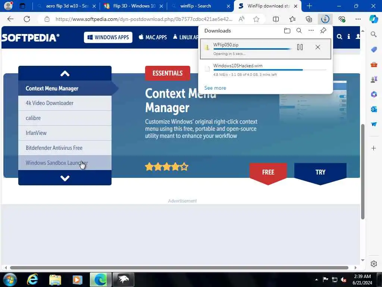
Task: Toggle the Downloads toolbar icon
Action: coord(325,19)
